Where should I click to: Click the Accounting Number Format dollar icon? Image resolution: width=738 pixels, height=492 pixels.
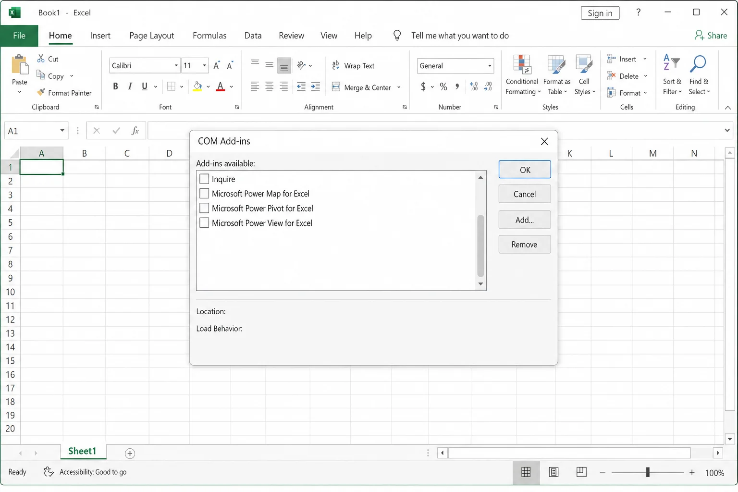(423, 86)
